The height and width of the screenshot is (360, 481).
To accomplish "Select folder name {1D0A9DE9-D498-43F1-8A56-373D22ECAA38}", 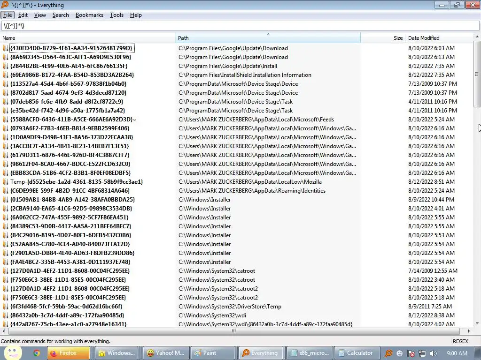I will [x=71, y=137].
